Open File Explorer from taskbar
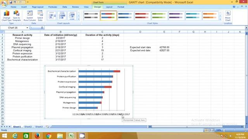 (60, 136)
